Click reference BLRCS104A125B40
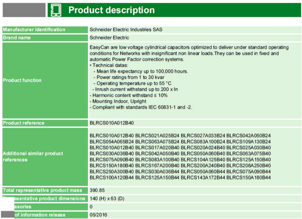 [203, 160]
